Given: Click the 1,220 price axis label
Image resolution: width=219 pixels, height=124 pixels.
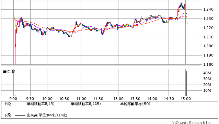Looking at the screenshot, I should [208, 28].
